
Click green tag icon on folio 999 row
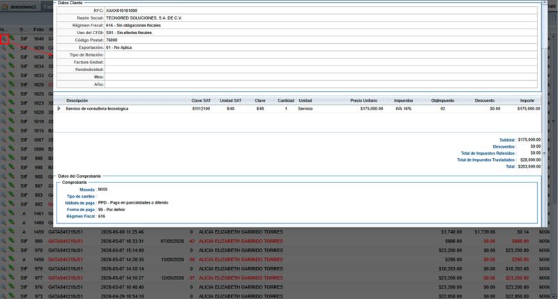12,158
